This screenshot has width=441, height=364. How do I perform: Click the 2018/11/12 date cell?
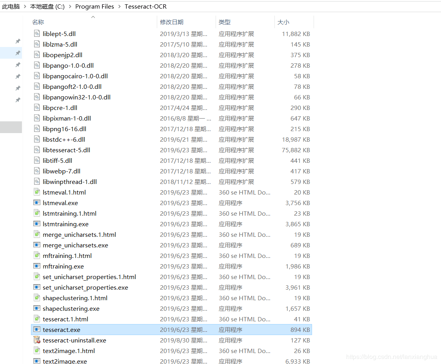click(185, 182)
